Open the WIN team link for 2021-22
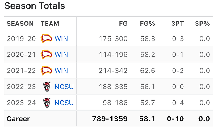This screenshot has width=213, height=128. (x=61, y=71)
